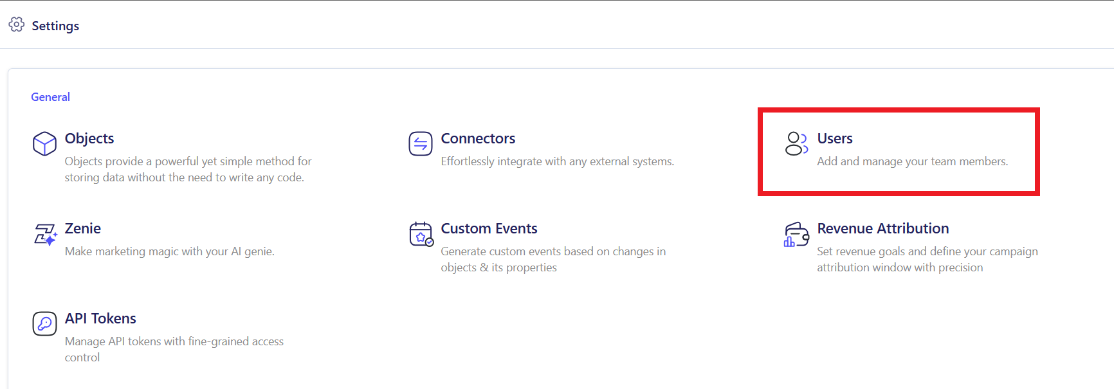Viewport: 1114px width, 389px height.
Task: Open the Objects settings
Action: pyautogui.click(x=89, y=138)
